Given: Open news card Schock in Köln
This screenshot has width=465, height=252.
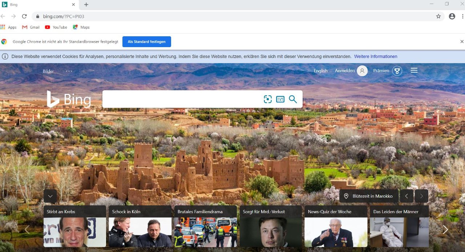Looking at the screenshot, I should (x=140, y=226).
